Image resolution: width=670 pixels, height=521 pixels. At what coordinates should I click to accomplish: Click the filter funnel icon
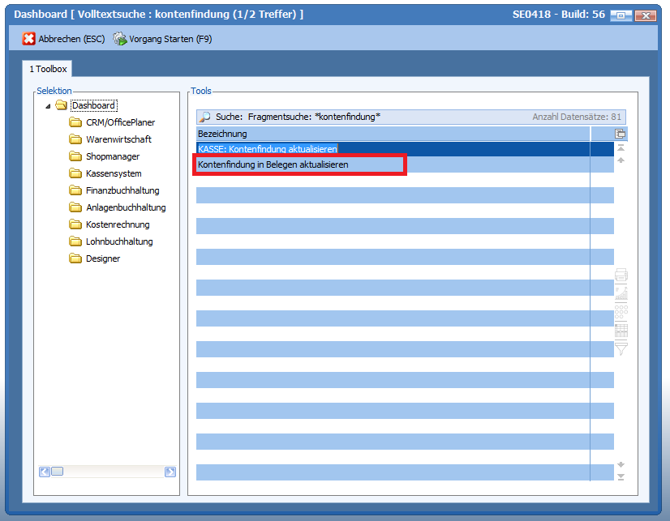pos(621,348)
